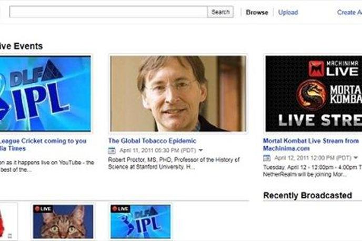Viewport: 362px width, 241px height.
Task: Click the calendar icon under Global Tobacco Epidemic
Action: [x=112, y=150]
